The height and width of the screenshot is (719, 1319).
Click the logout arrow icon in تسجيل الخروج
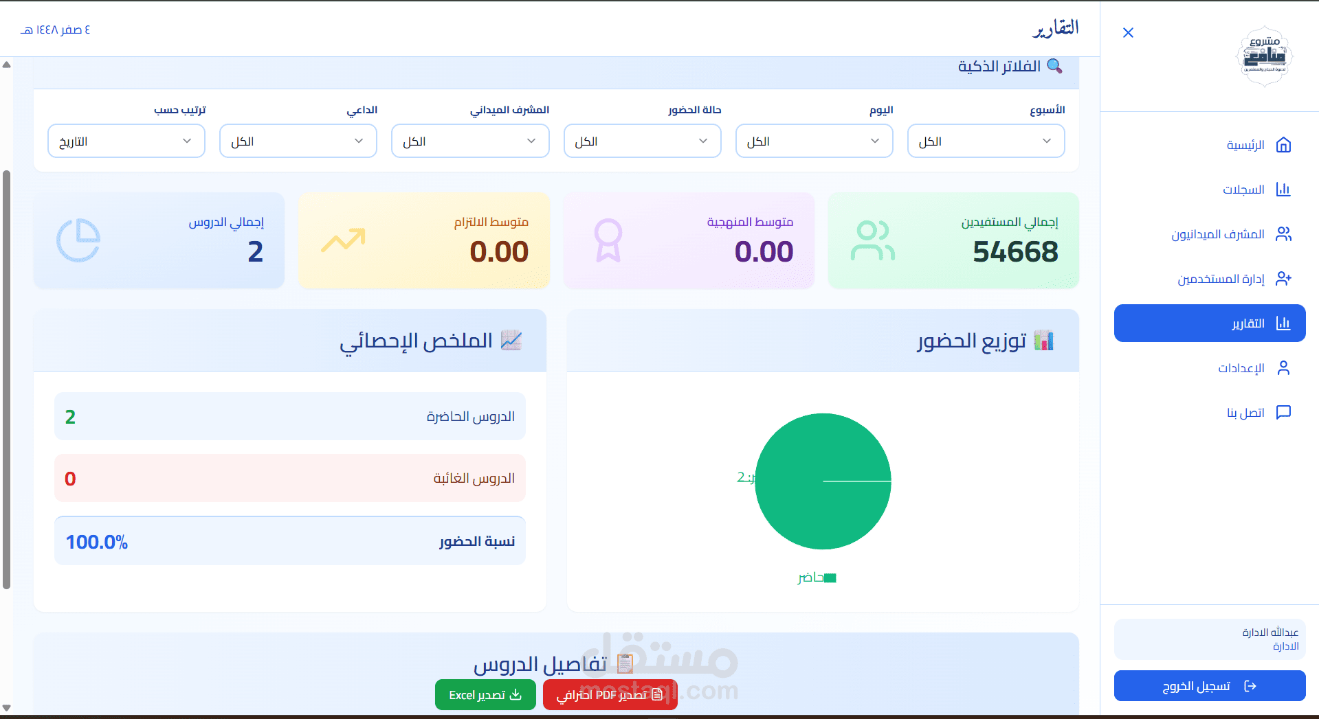[x=1250, y=686]
